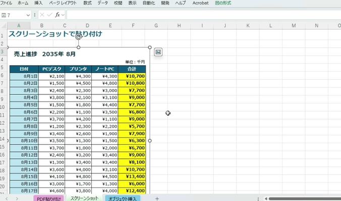Screen dimensions: 341x201
Task: Open the Acrobat ribbon tab
Action: (200, 3)
